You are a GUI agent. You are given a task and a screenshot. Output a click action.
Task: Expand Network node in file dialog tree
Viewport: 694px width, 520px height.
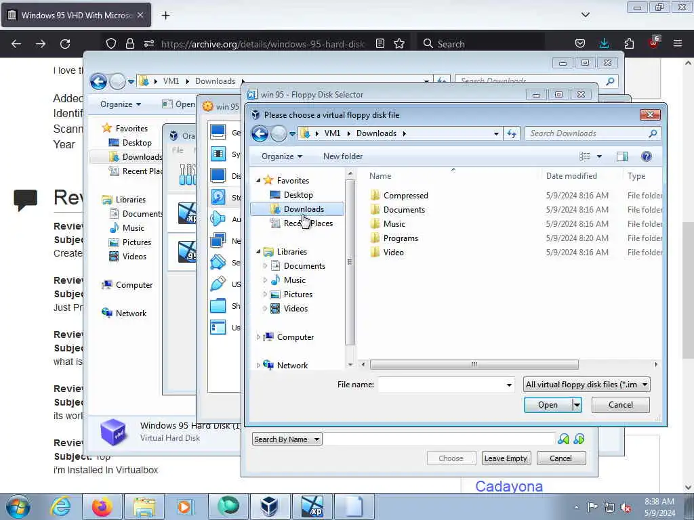tap(258, 365)
